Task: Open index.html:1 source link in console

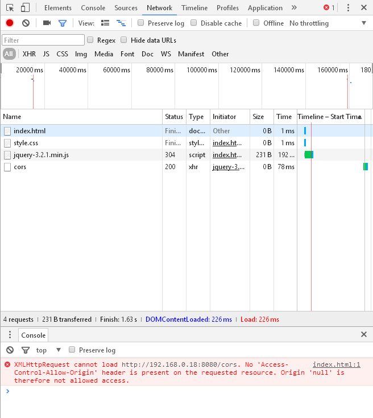Action: point(336,364)
